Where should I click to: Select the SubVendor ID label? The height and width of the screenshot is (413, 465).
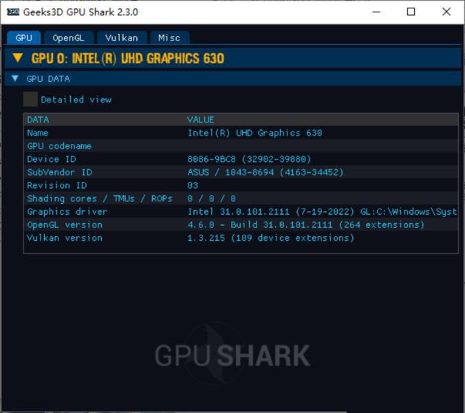tap(60, 172)
